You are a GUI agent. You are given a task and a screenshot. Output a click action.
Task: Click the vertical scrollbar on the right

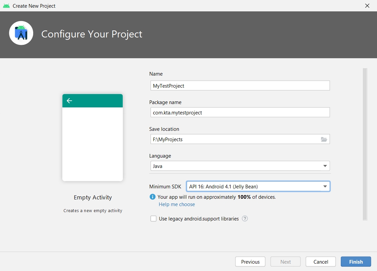(365, 144)
